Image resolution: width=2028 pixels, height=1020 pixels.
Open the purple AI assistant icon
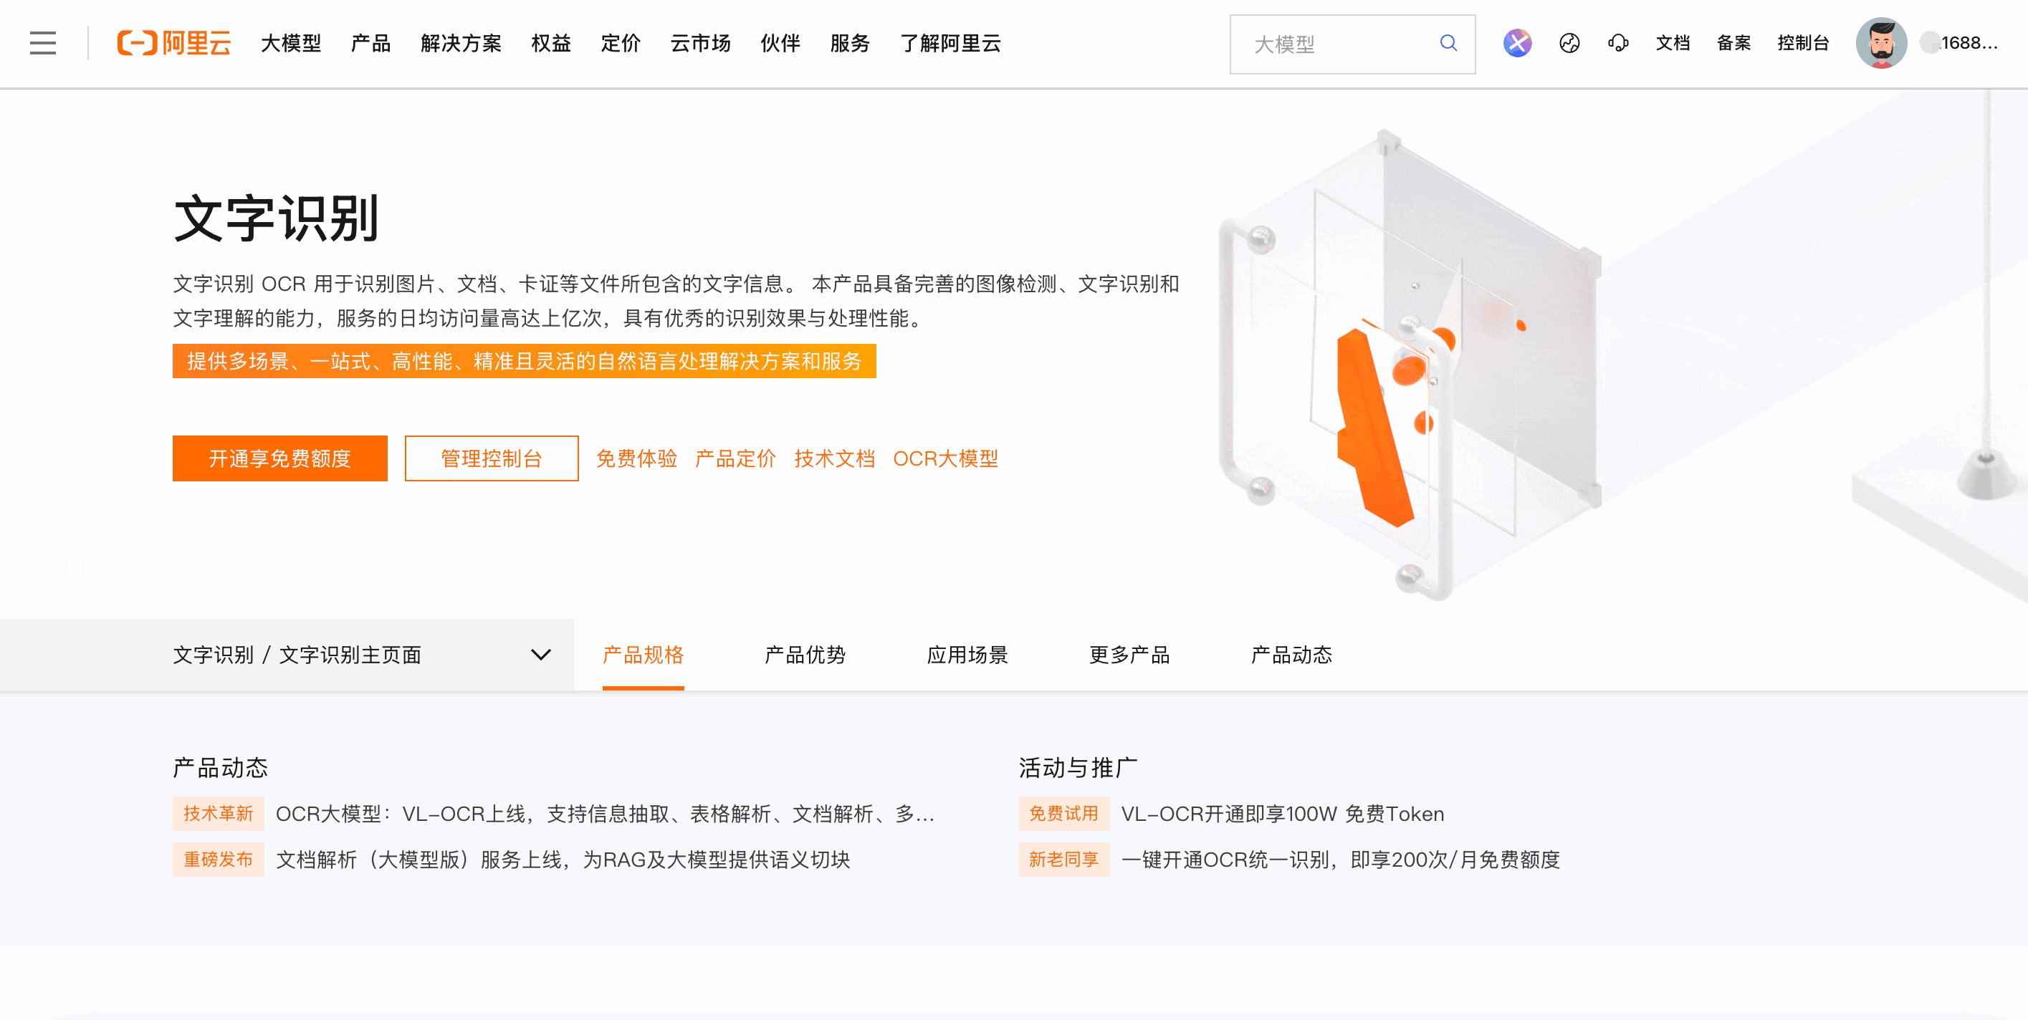click(x=1517, y=43)
